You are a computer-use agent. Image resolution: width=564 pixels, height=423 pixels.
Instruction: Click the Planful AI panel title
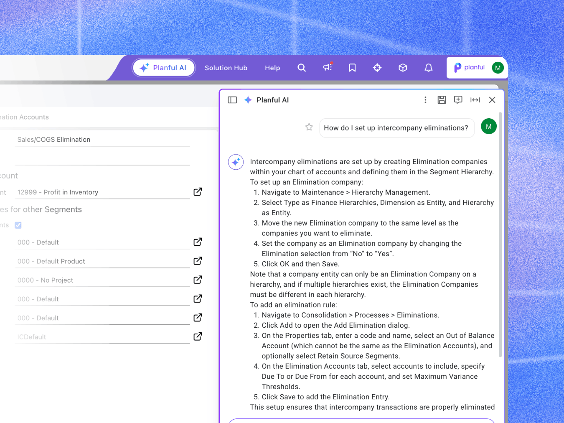pyautogui.click(x=273, y=100)
